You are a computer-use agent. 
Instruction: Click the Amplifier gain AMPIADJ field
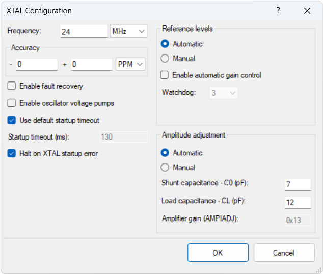pyautogui.click(x=298, y=221)
